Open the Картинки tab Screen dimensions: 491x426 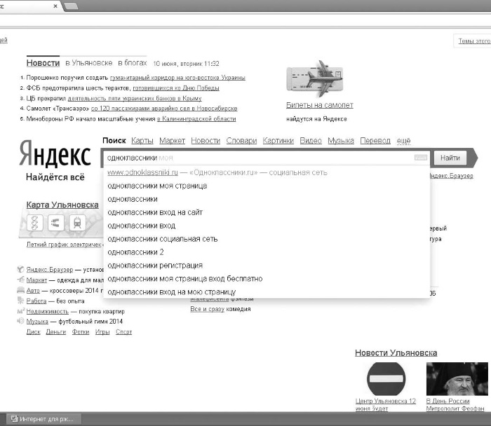point(278,141)
